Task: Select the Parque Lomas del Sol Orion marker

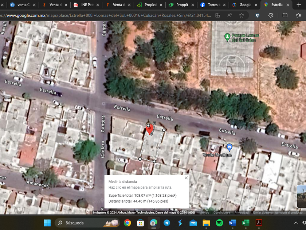Action: click(x=227, y=37)
